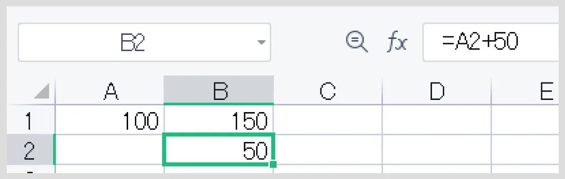Select column D header
This screenshot has width=565, height=179.
tap(437, 90)
